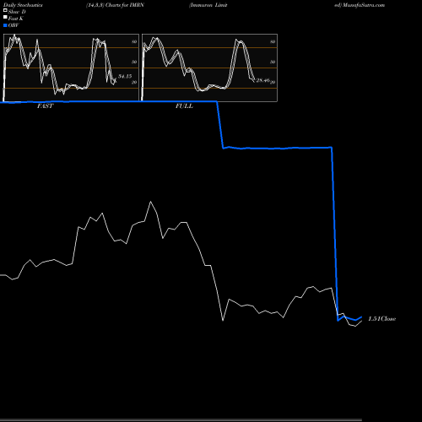The height and width of the screenshot is (422, 422).
Task: Click the Slow D legend swatch
Action: click(x=5, y=11)
